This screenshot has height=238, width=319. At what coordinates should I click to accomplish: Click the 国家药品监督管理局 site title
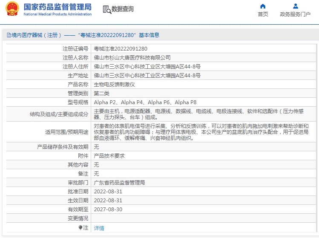tap(57, 7)
